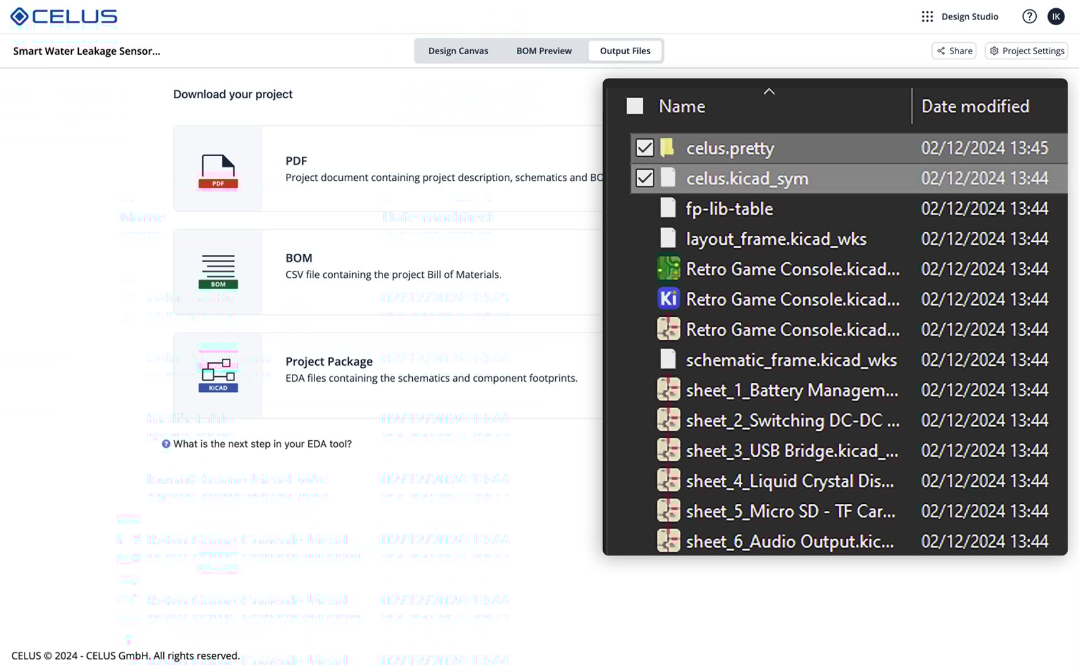Uncheck the celus.pretty checkbox
The width and height of the screenshot is (1079, 672).
pos(644,148)
